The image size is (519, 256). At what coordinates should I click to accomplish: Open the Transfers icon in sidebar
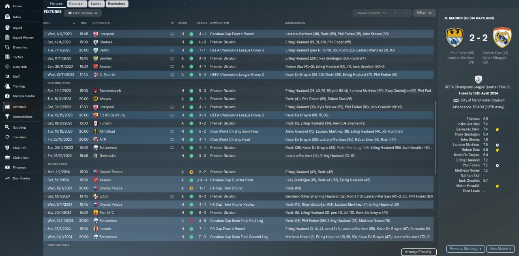(x=7, y=137)
